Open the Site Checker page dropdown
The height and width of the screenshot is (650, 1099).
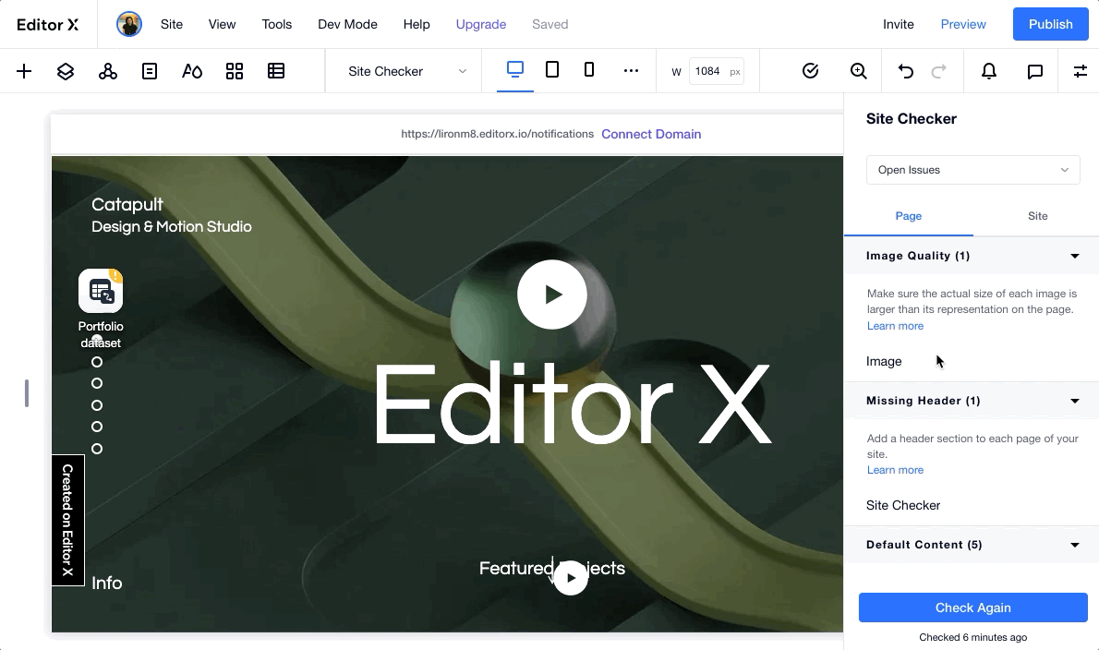[406, 71]
